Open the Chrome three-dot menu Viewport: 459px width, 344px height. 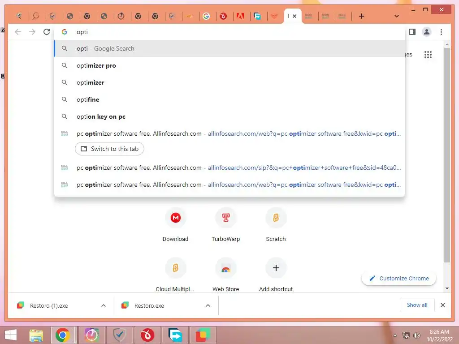pos(441,32)
